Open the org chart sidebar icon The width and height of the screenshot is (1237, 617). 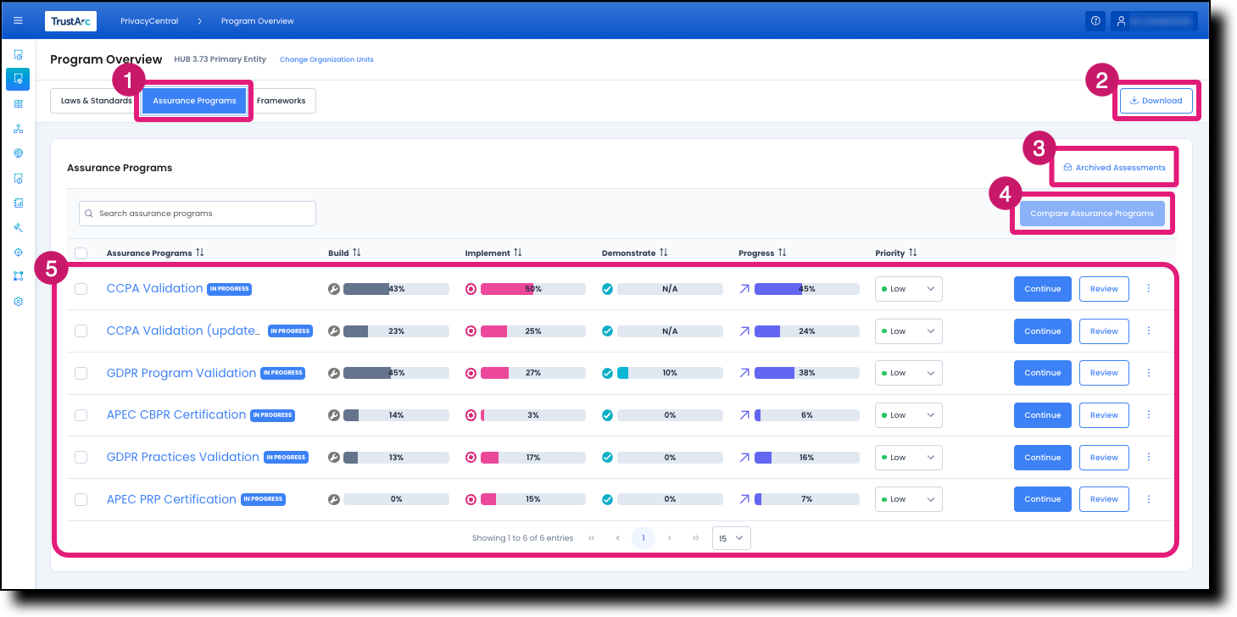(x=18, y=128)
